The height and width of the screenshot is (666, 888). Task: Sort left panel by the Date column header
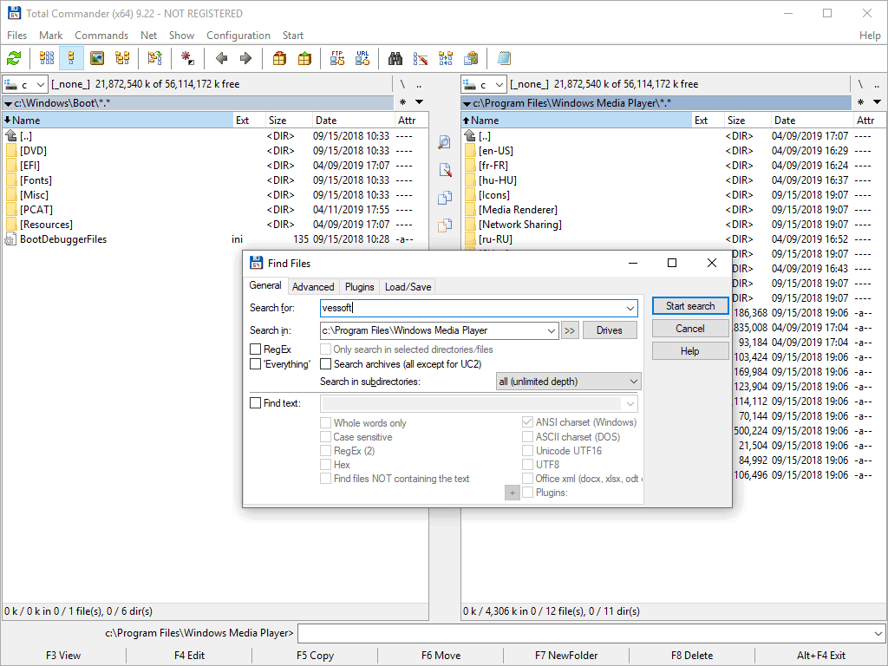click(353, 120)
